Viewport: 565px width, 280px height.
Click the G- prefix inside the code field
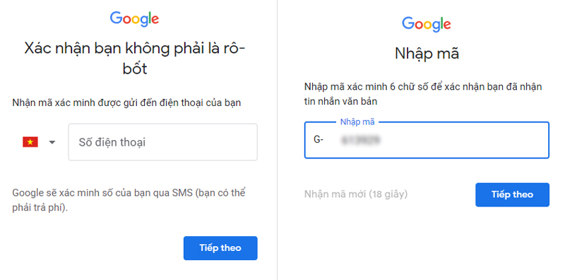pyautogui.click(x=319, y=140)
